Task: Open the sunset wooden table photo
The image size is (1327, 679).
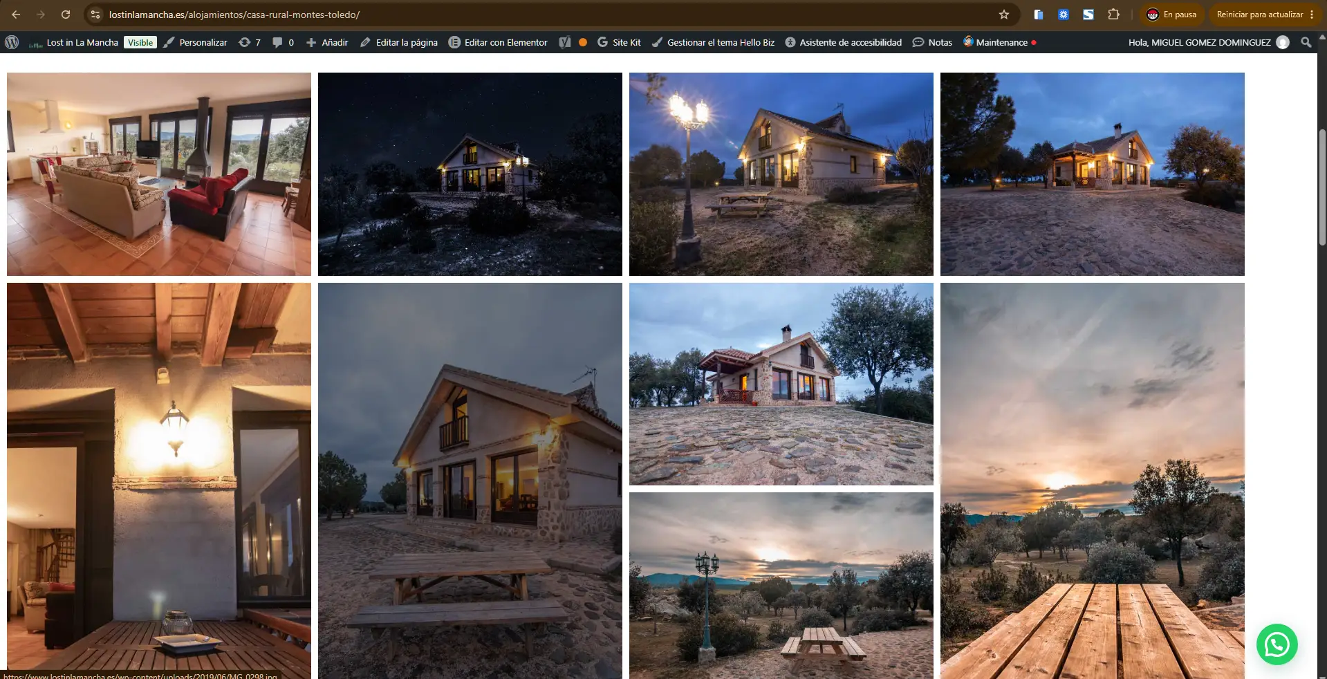Action: [x=1093, y=481]
